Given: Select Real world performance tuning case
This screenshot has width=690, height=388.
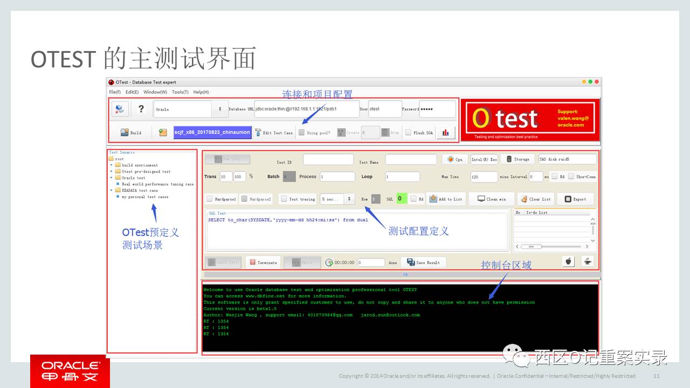Looking at the screenshot, I should pos(157,184).
